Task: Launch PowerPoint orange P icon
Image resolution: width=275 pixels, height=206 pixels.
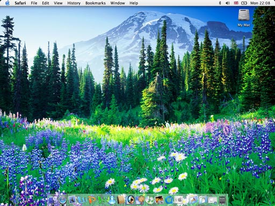Action: 92,200
